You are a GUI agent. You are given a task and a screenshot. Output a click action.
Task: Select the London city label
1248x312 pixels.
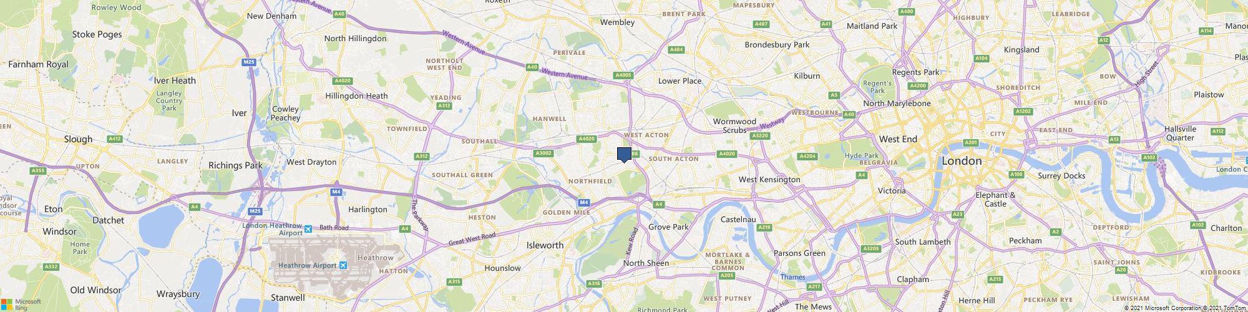click(962, 161)
